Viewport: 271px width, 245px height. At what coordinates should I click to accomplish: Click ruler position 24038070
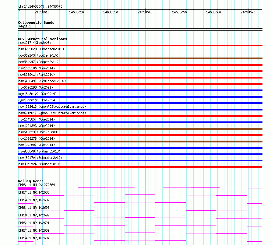click(248, 12)
